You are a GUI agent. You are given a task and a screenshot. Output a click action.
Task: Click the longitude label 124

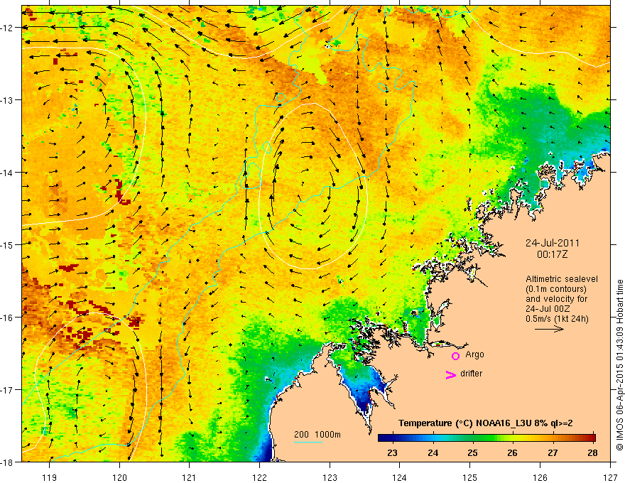tap(400, 477)
